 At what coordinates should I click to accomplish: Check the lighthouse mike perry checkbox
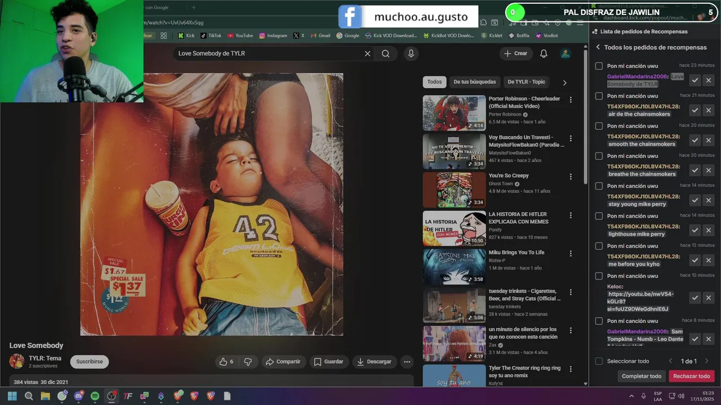point(599,216)
